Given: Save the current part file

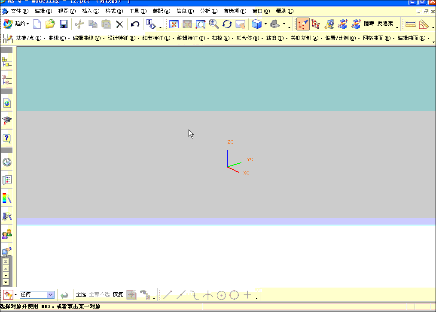Looking at the screenshot, I should (64, 24).
